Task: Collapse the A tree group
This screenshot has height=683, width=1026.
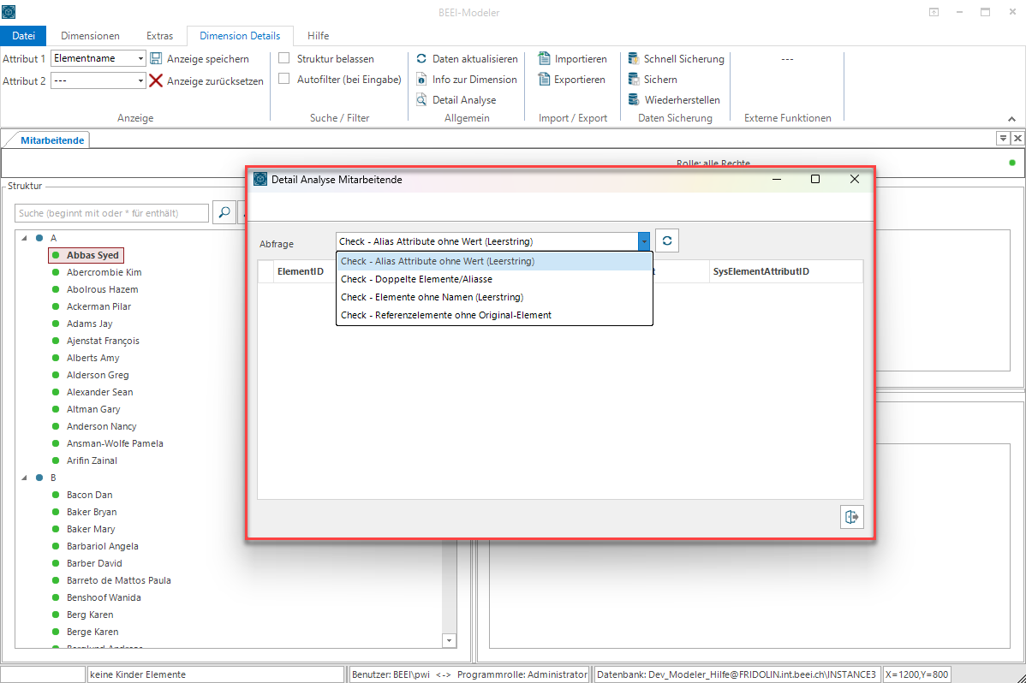Action: tap(24, 238)
